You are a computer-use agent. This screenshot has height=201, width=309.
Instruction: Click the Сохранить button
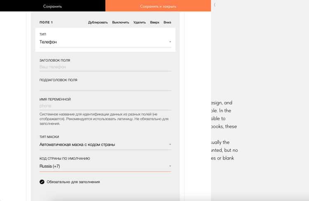tap(53, 6)
